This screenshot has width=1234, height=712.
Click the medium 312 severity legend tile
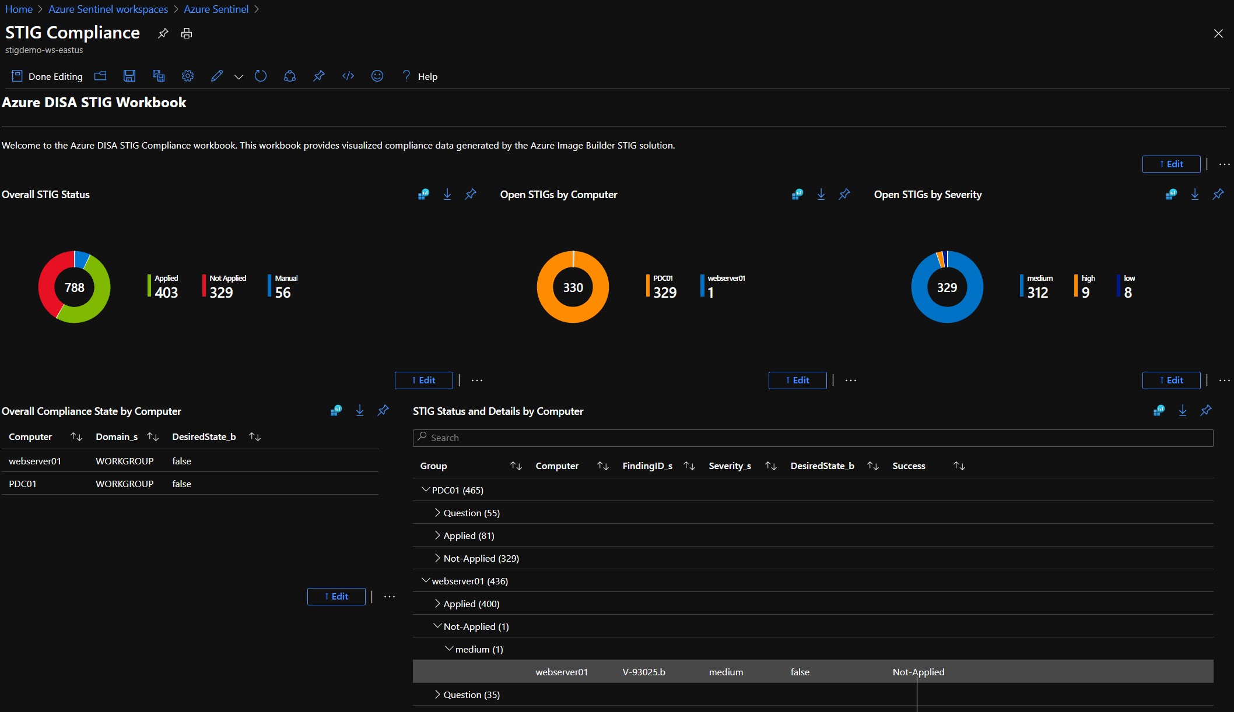click(x=1036, y=287)
